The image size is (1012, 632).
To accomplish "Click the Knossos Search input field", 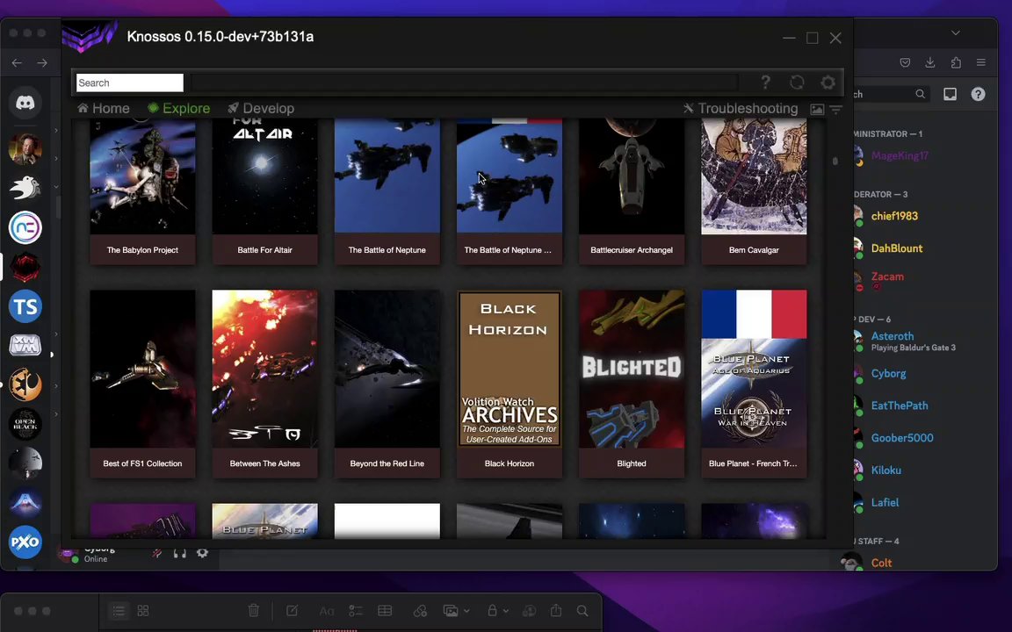I will tap(130, 83).
